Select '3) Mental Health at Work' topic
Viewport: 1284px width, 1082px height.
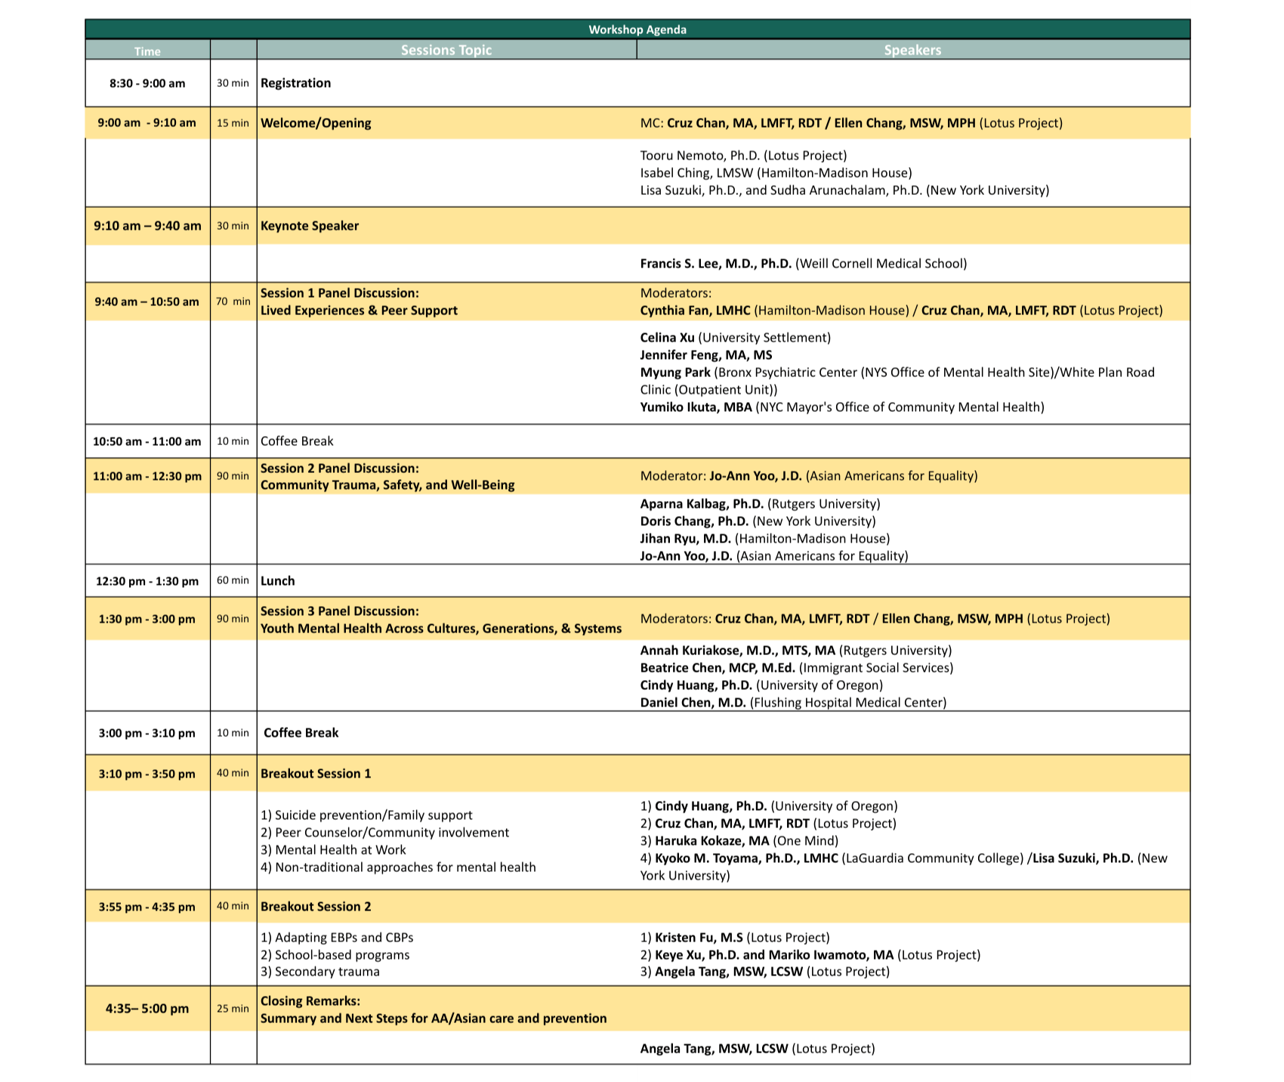333,850
